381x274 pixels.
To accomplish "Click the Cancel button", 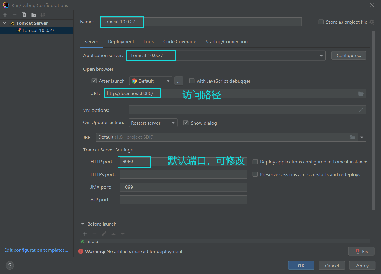I will [332, 266].
